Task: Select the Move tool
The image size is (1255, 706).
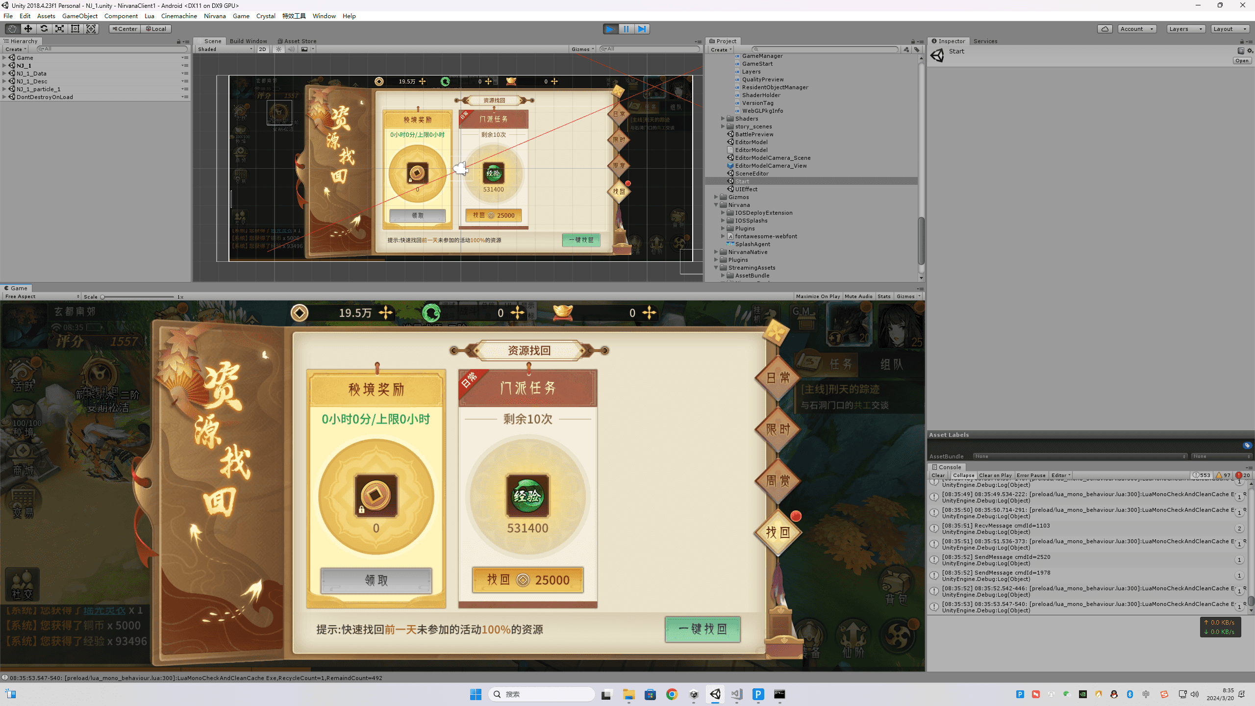Action: point(28,29)
